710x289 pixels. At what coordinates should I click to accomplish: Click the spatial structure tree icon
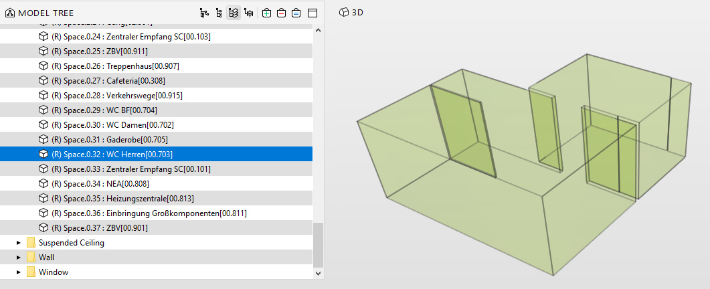point(249,13)
